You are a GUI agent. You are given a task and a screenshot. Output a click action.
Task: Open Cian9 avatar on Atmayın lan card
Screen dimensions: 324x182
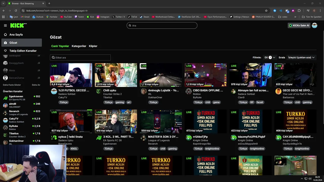(233, 91)
